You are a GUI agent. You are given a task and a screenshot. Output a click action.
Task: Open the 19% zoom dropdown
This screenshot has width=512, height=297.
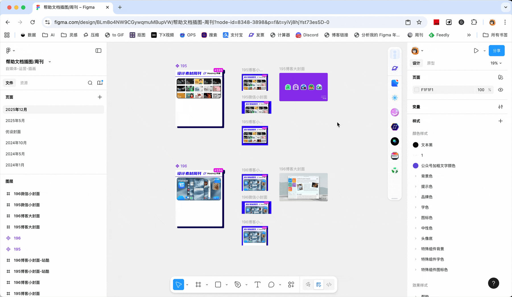click(x=496, y=63)
